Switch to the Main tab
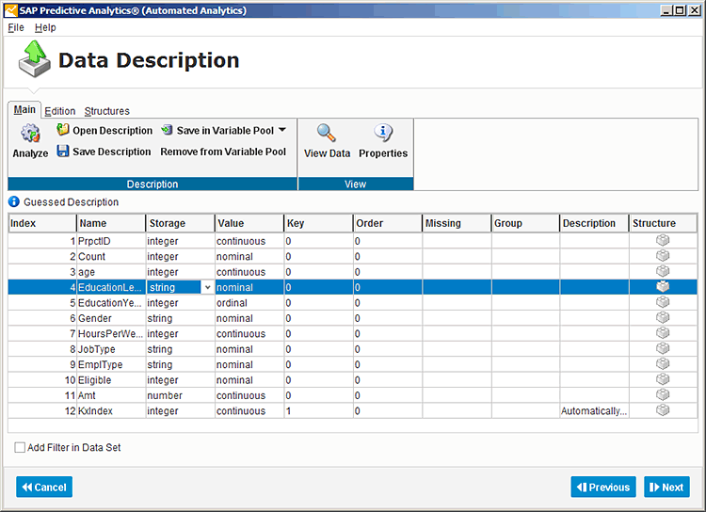The width and height of the screenshot is (706, 512). pos(24,109)
